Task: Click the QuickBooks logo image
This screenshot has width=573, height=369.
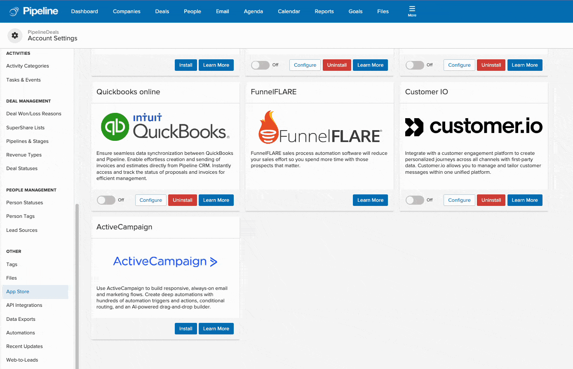Action: [x=165, y=127]
